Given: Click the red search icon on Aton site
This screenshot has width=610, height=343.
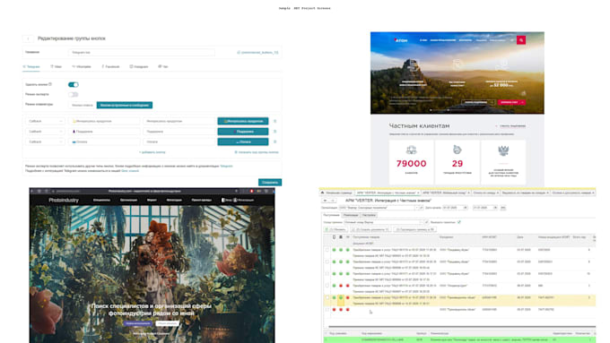Looking at the screenshot, I should (x=521, y=40).
